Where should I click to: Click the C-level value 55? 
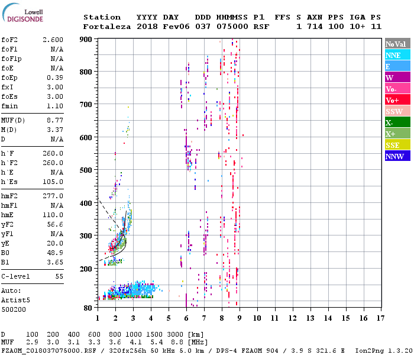[59, 276]
